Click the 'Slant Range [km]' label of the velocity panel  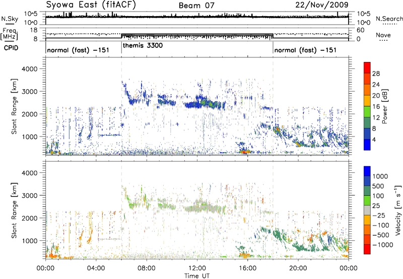tap(14, 210)
